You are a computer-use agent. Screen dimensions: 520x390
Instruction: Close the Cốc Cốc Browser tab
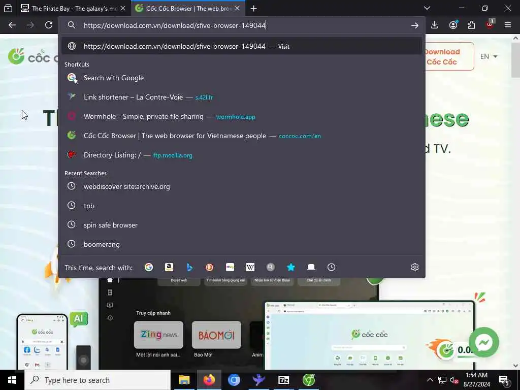[237, 9]
